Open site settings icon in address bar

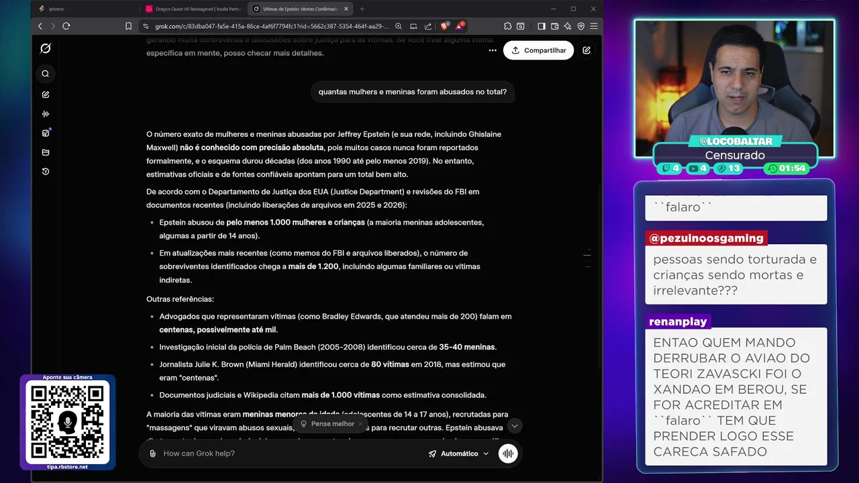(x=146, y=26)
